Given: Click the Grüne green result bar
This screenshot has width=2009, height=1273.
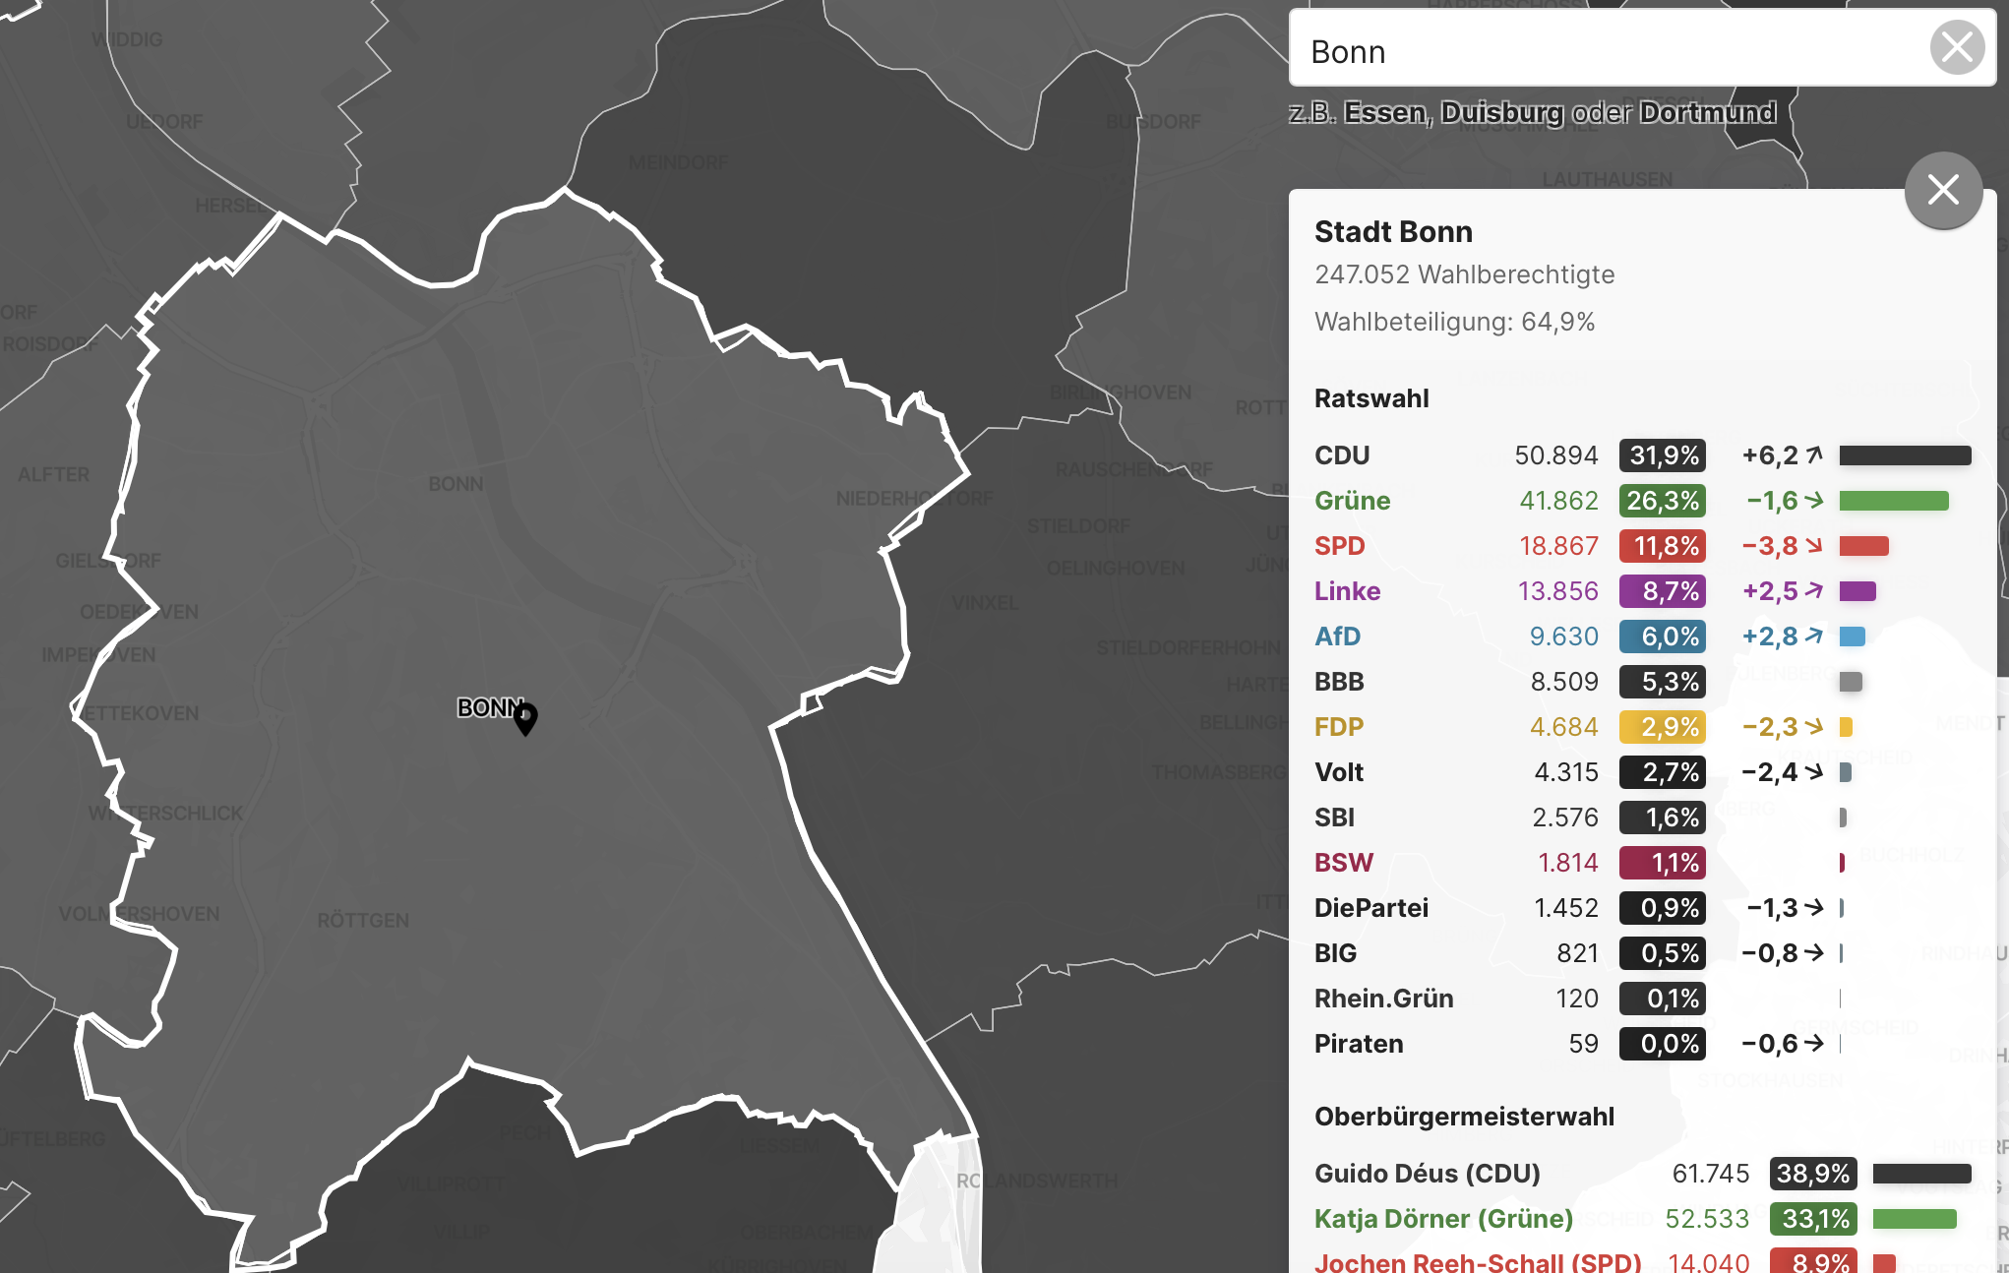Looking at the screenshot, I should click(x=1894, y=501).
